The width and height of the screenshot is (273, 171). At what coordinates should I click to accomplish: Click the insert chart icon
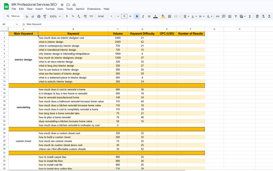[x=230, y=16]
